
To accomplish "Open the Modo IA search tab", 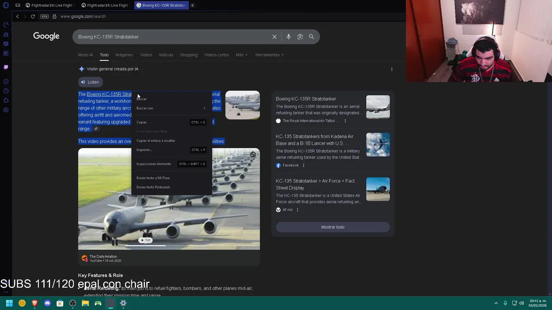I will pos(85,55).
